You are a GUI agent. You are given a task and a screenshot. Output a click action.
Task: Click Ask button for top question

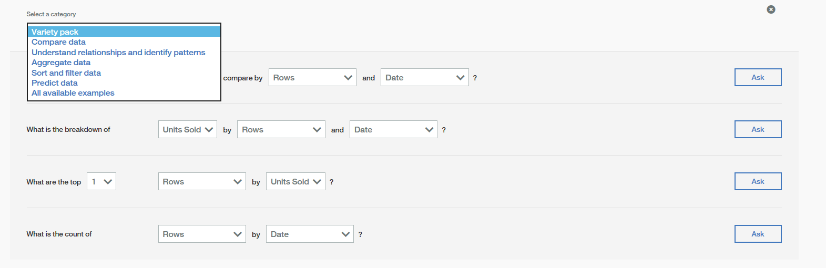[758, 181]
